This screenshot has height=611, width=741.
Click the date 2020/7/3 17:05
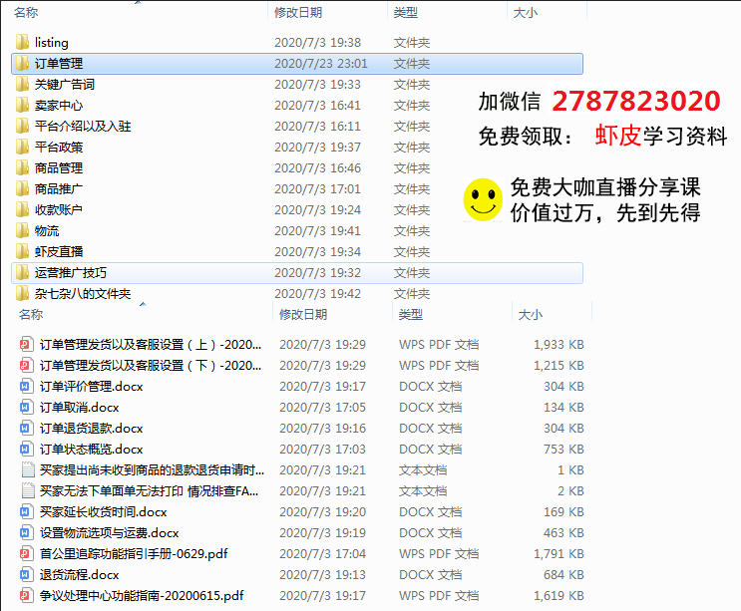tap(323, 407)
